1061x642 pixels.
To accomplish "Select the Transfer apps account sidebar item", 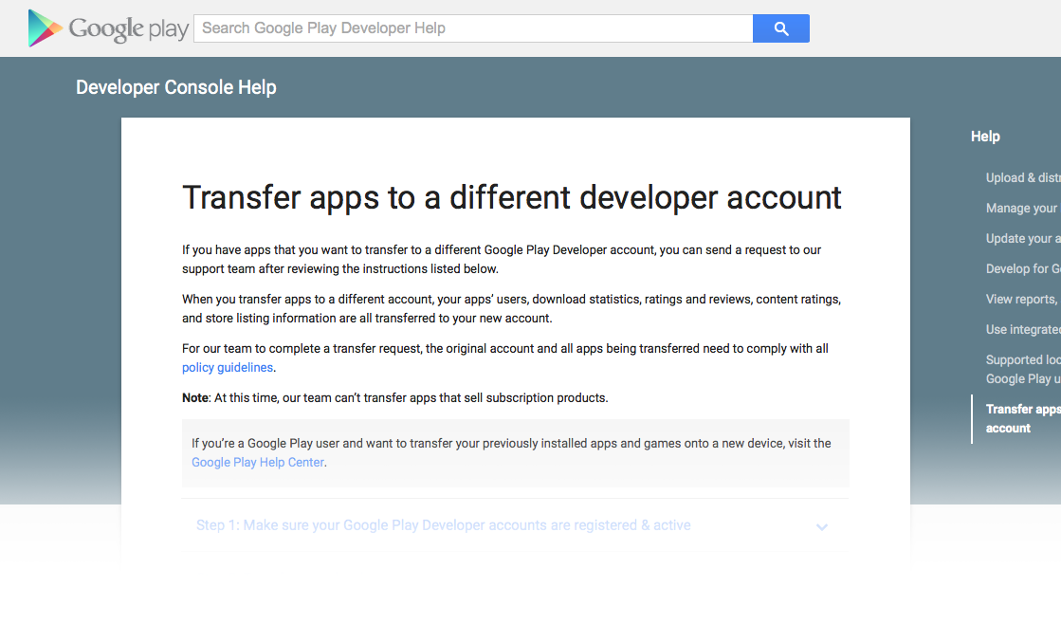I will [x=1023, y=419].
